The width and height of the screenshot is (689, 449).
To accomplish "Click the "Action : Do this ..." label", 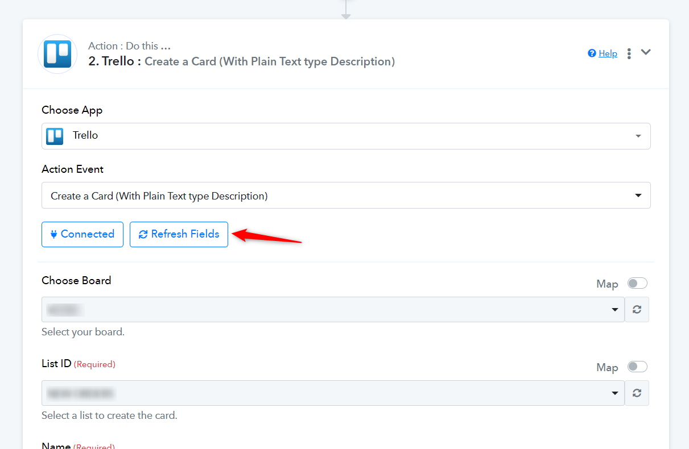I will [x=130, y=46].
